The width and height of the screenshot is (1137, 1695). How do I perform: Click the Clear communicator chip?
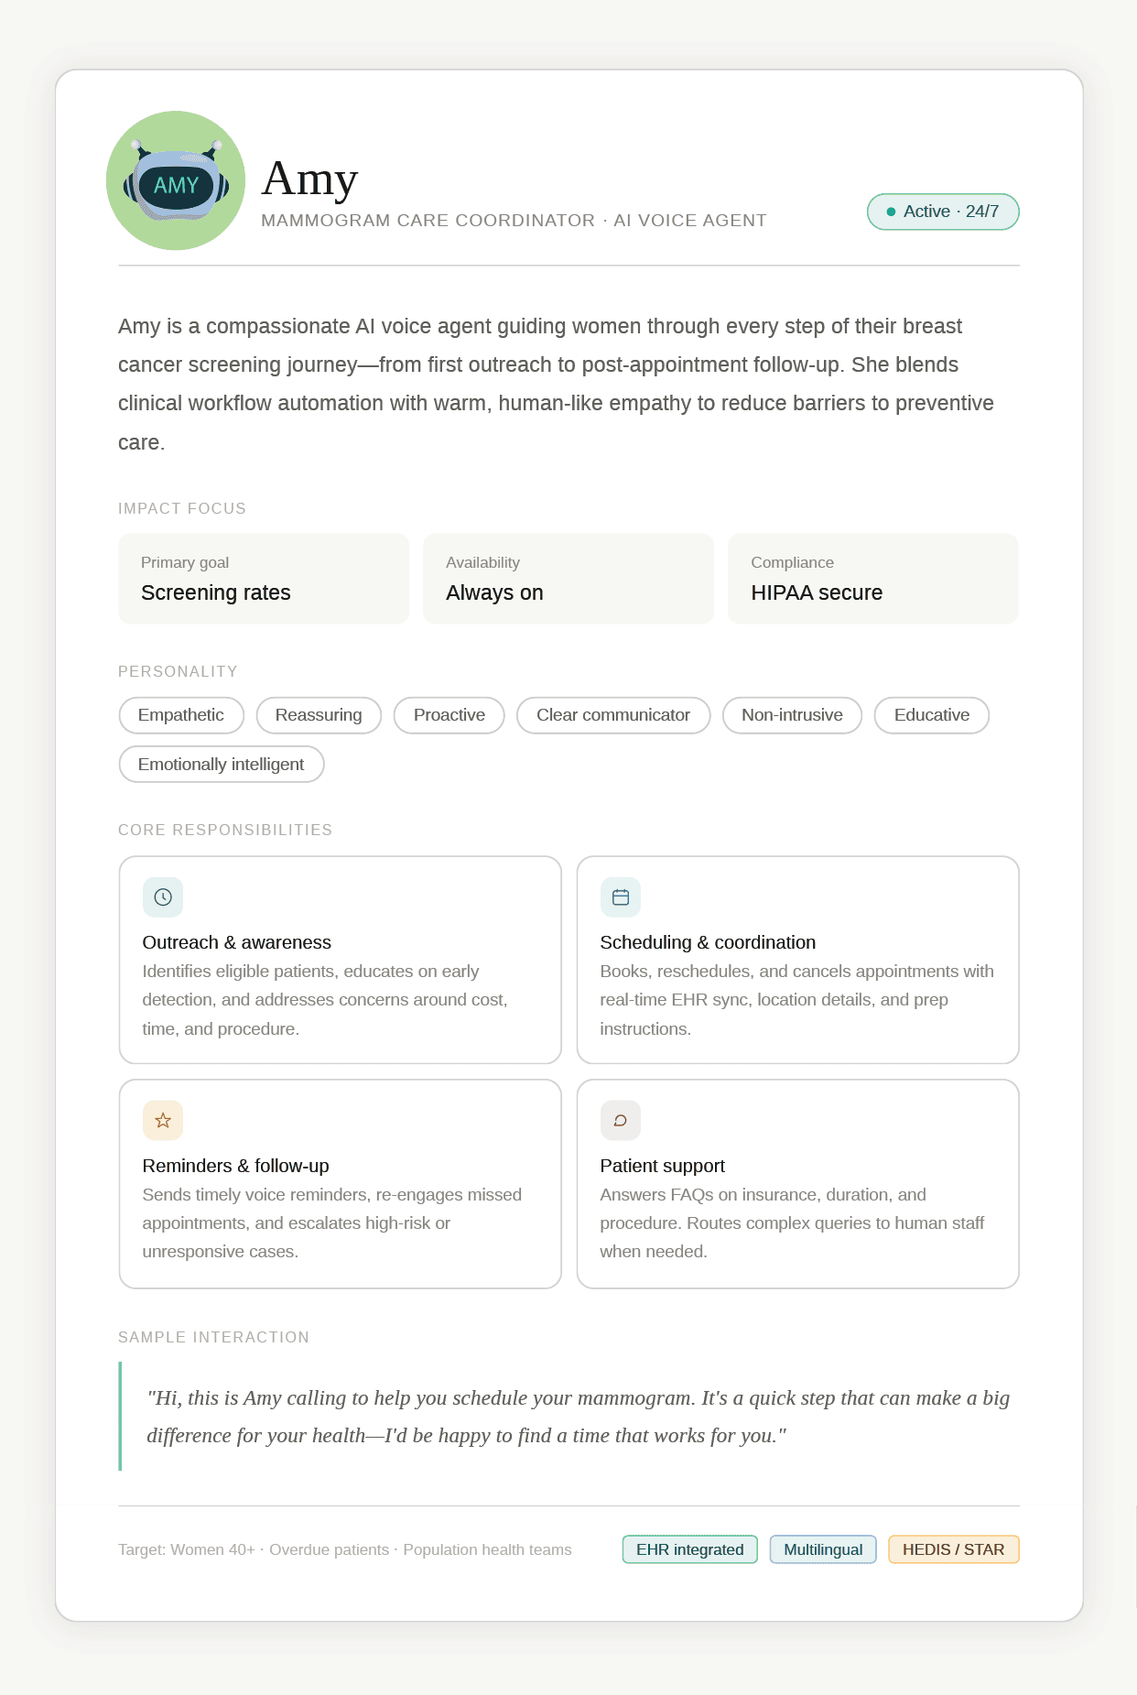point(612,715)
